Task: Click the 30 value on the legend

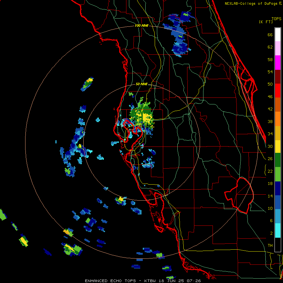Action: [x=270, y=146]
